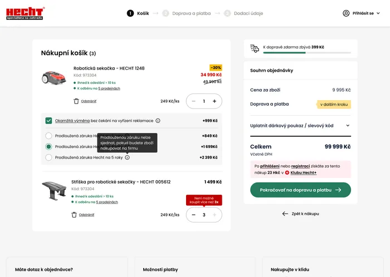Screen dimensions: 390x277
Task: Click the registraci link
Action: pyautogui.click(x=300, y=166)
